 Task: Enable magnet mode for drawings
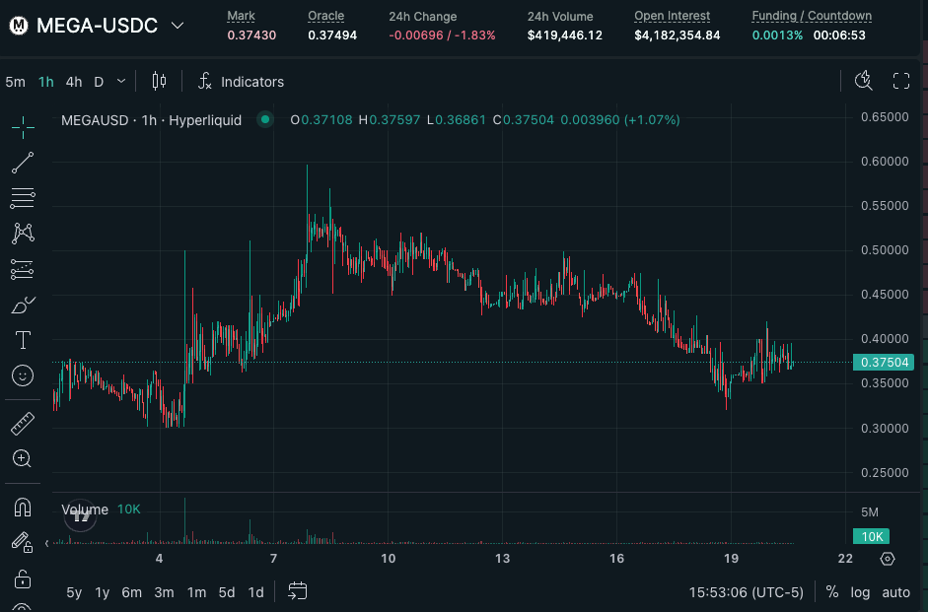click(22, 507)
